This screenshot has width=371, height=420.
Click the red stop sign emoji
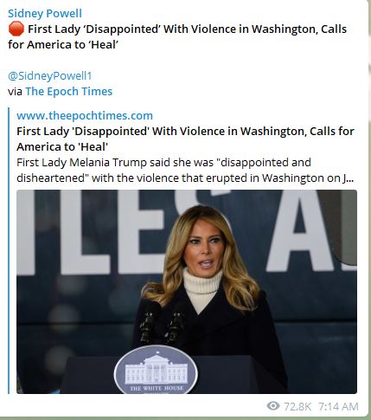[x=16, y=29]
